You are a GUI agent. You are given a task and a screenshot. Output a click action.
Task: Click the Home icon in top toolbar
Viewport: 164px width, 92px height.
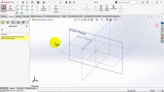coord(23,2)
